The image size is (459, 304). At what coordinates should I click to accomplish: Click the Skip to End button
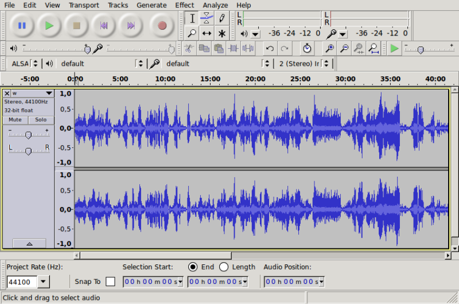click(131, 25)
